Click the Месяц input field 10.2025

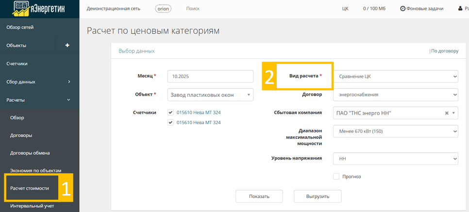210,76
